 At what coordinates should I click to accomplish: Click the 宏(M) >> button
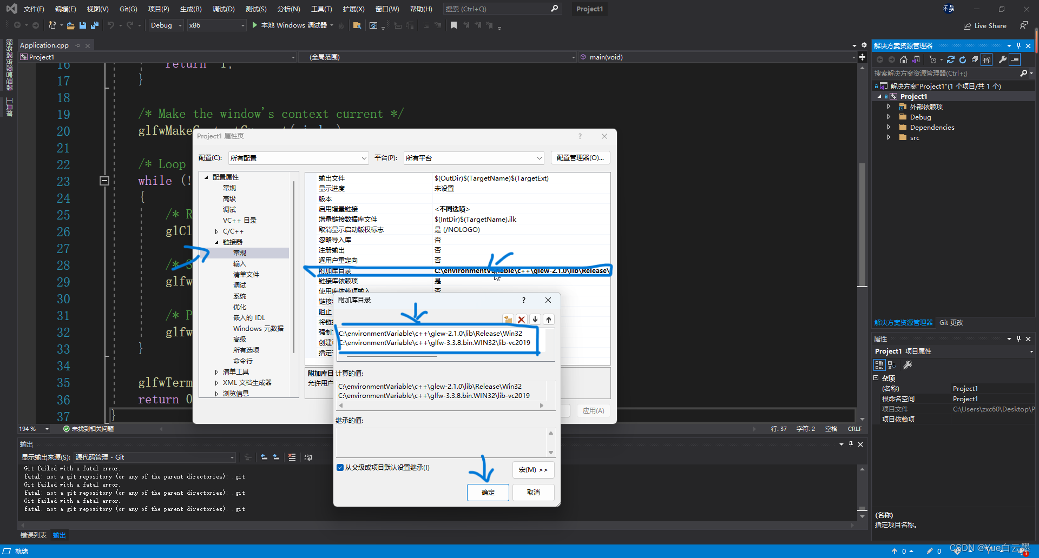[533, 470]
